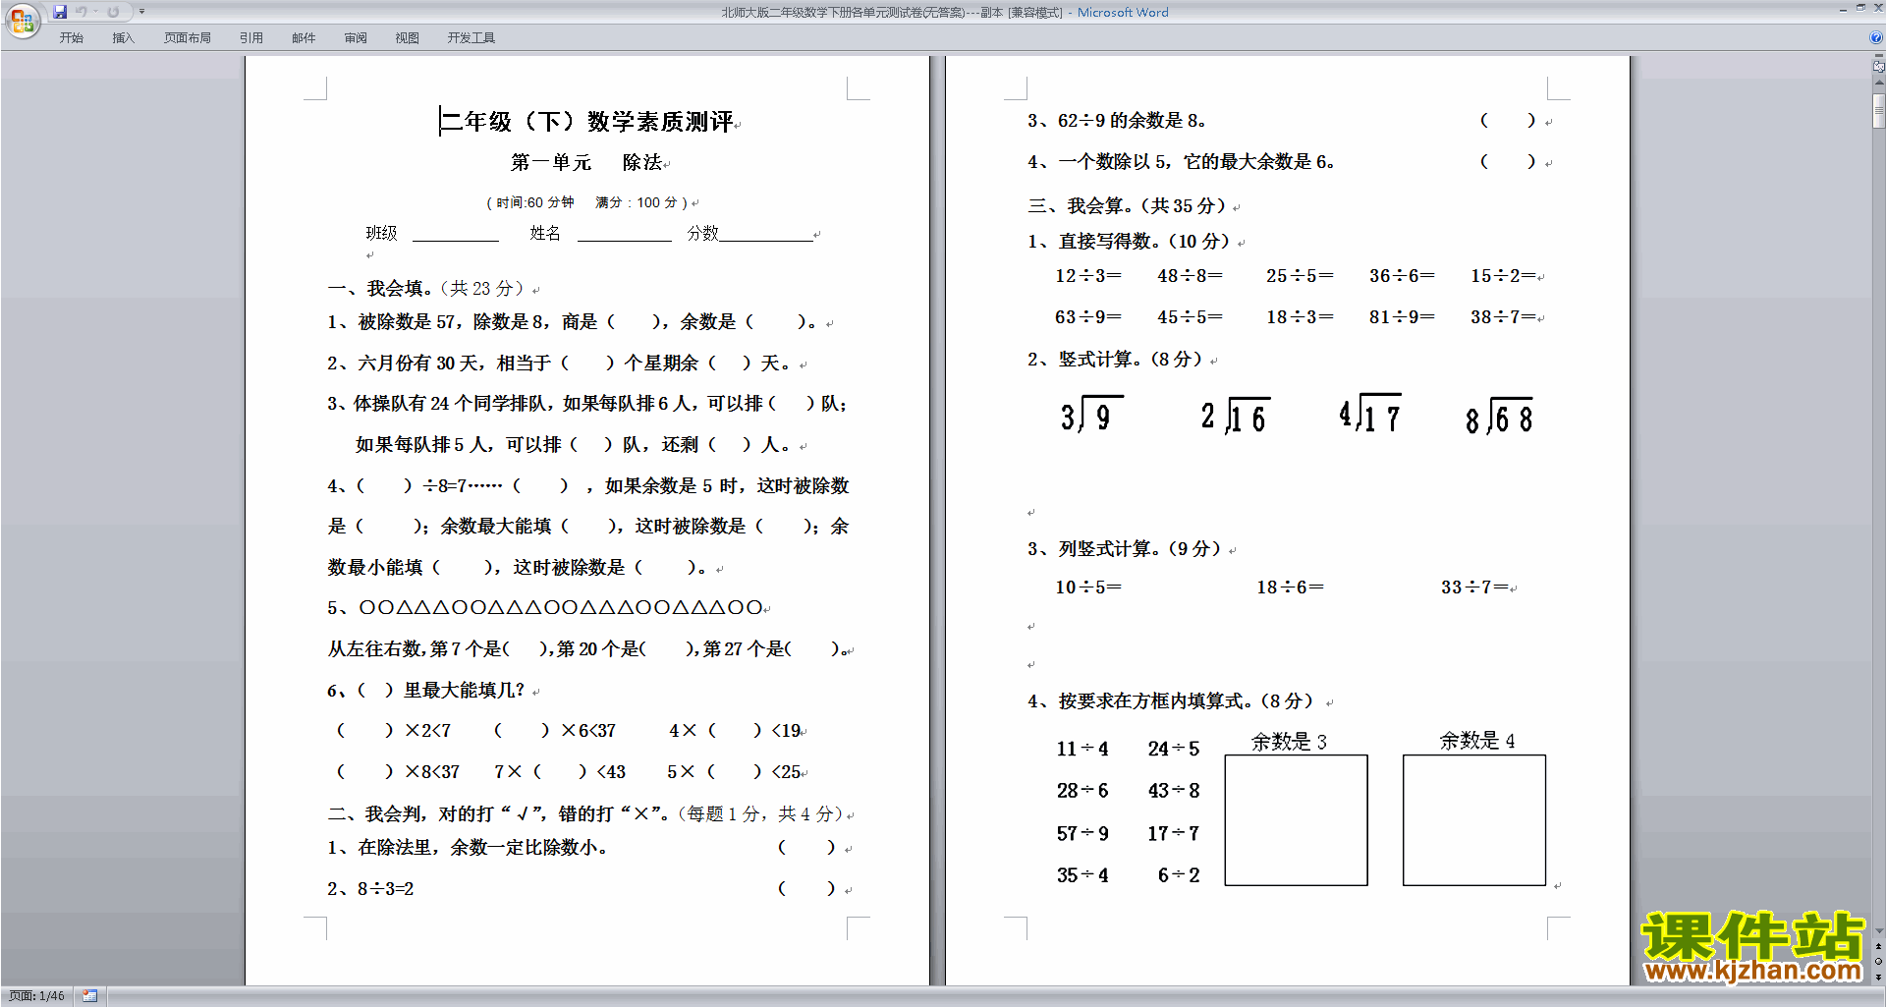
Task: Click the time info 时间:60分钟
Action: [x=534, y=202]
